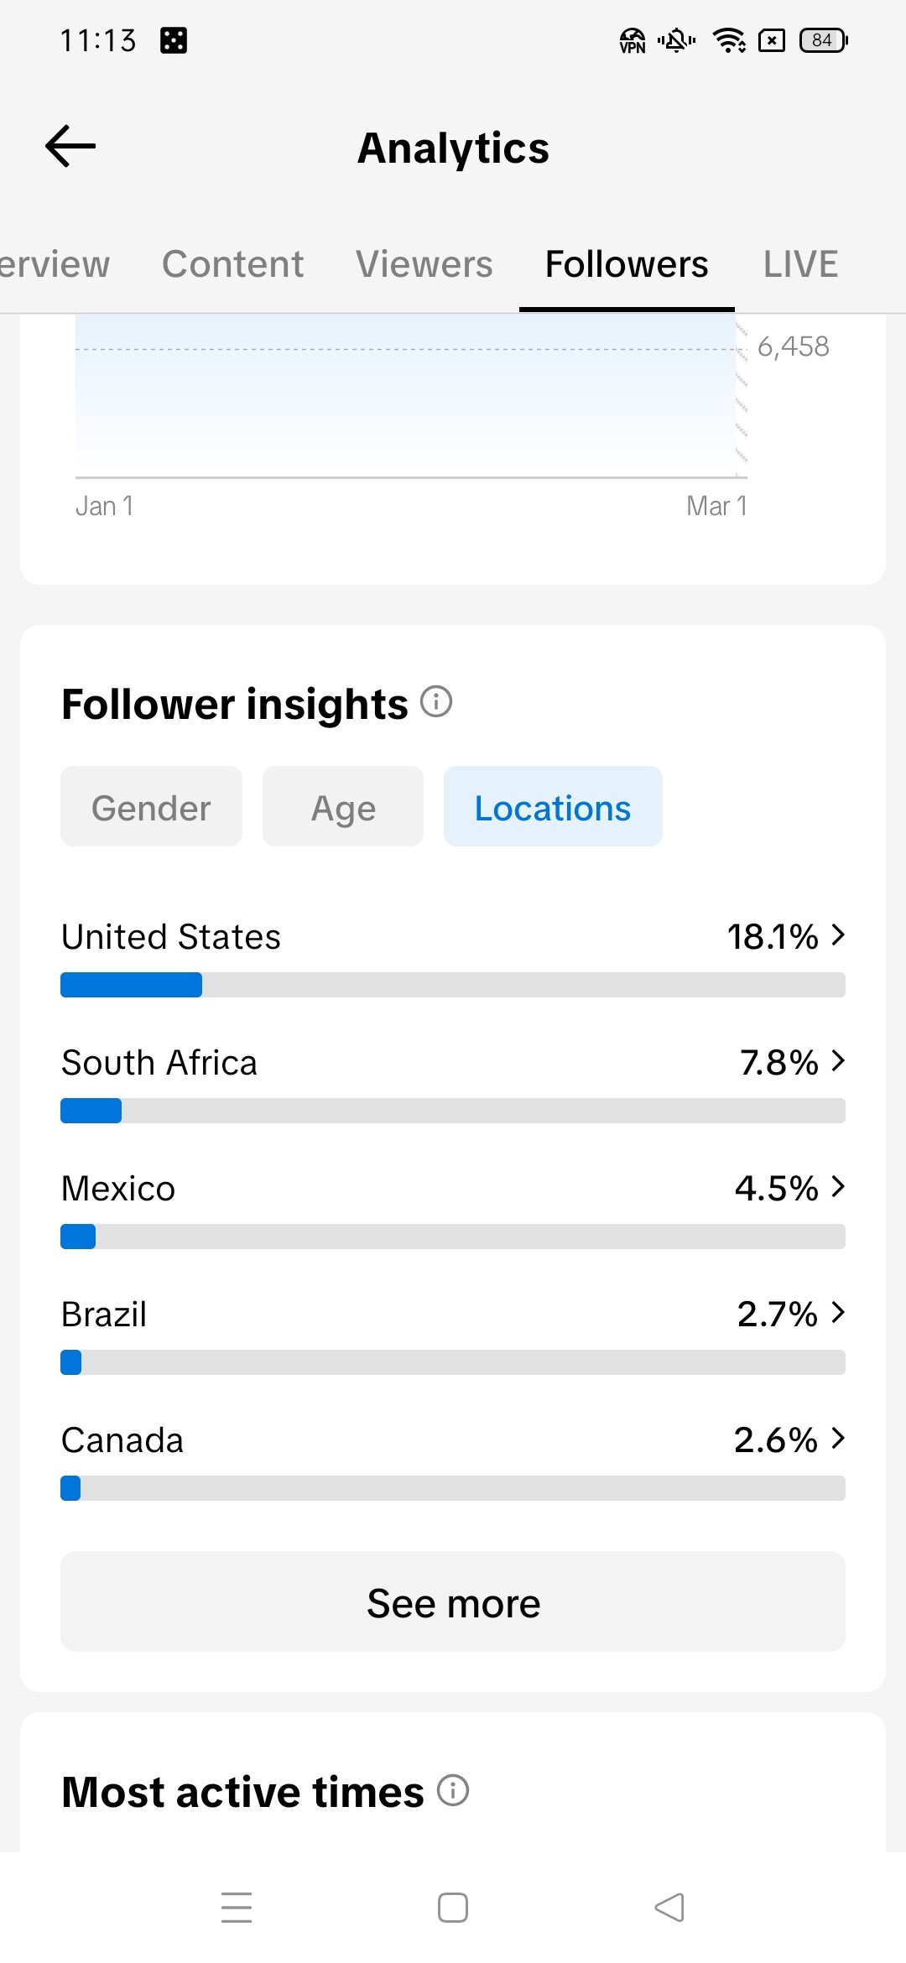Image resolution: width=906 pixels, height=1963 pixels.
Task: Tap the back arrow icon
Action: [70, 146]
